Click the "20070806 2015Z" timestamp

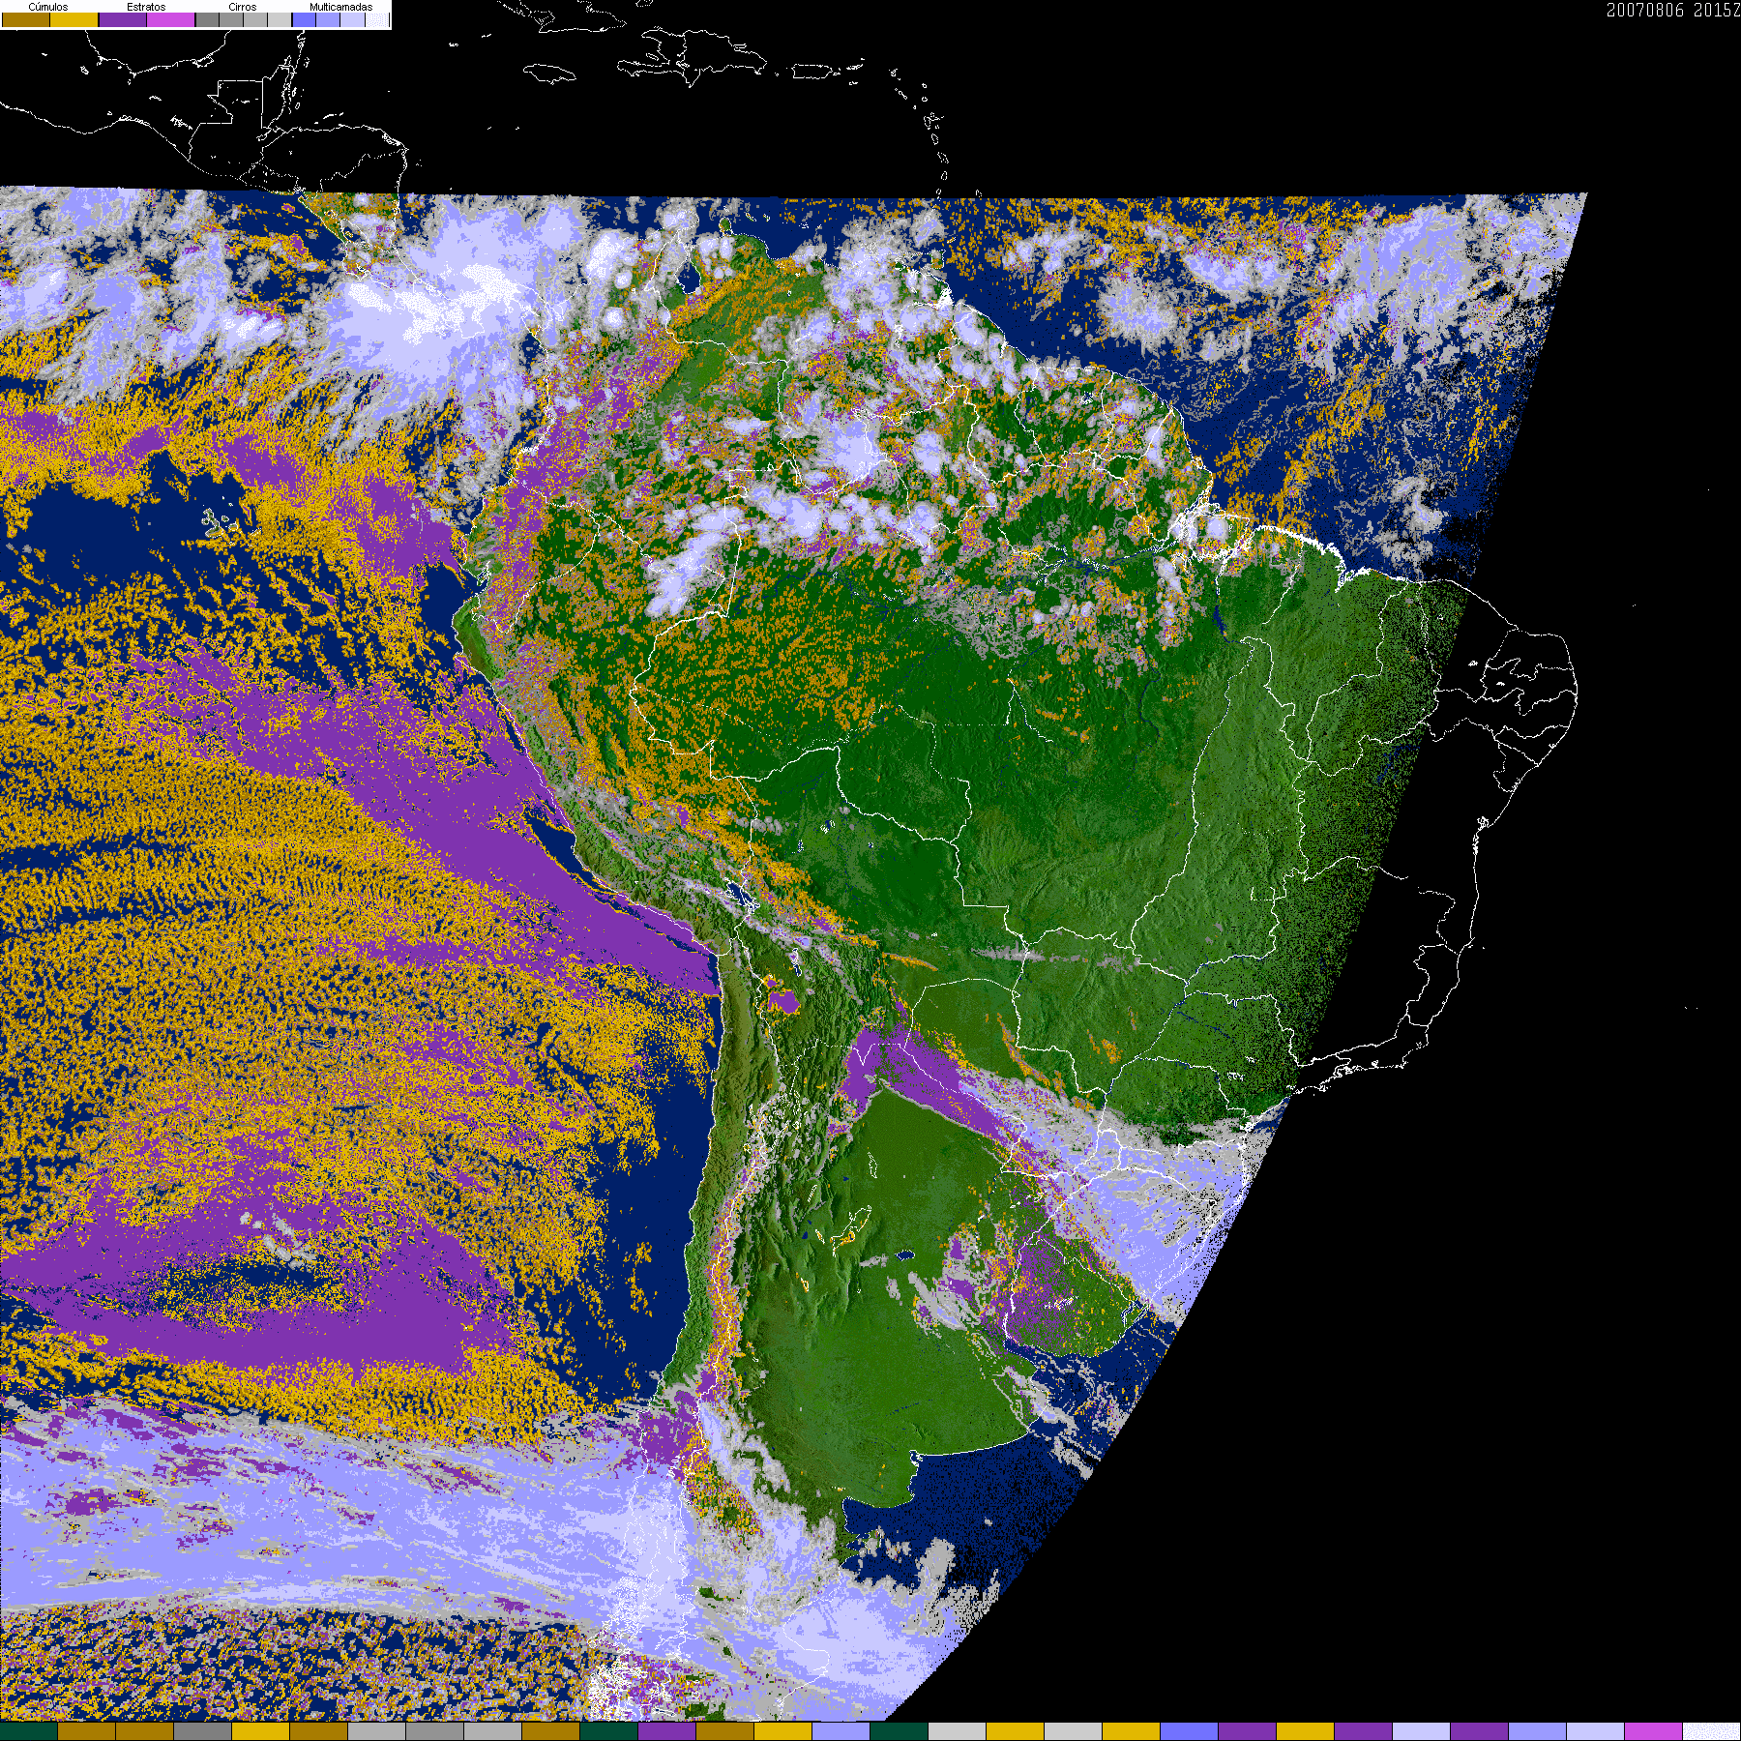tap(1673, 10)
